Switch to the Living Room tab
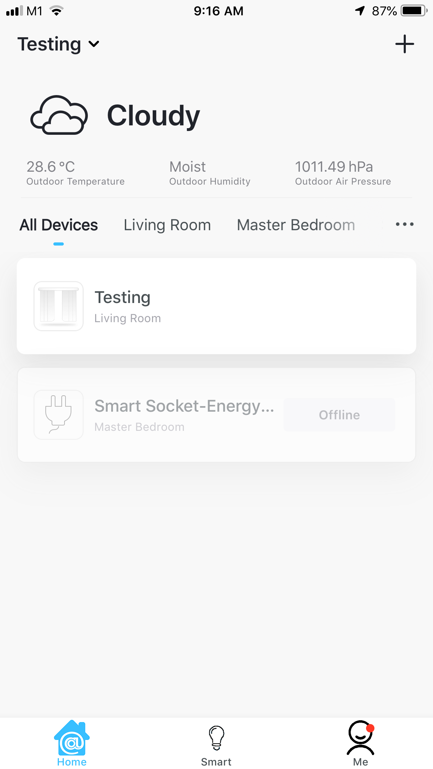The height and width of the screenshot is (769, 433). click(167, 225)
